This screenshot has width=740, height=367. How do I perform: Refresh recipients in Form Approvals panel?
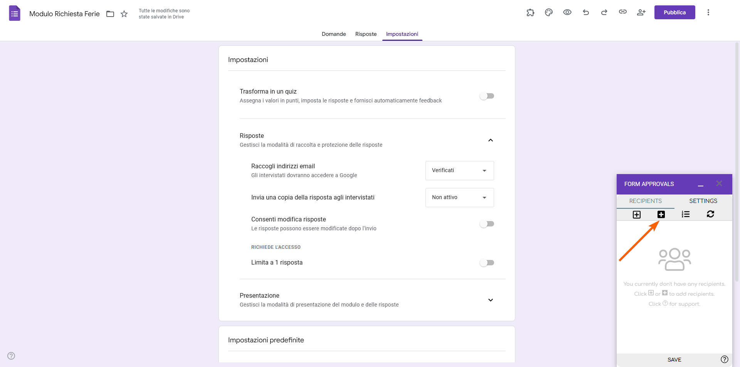click(x=711, y=214)
